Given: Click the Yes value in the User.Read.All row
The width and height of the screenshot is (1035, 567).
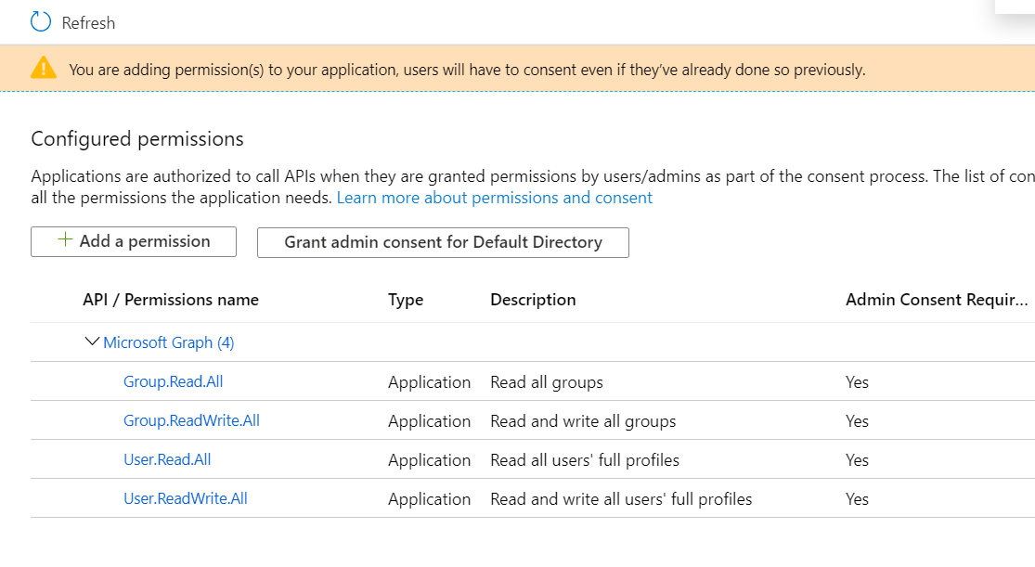Looking at the screenshot, I should click(857, 460).
